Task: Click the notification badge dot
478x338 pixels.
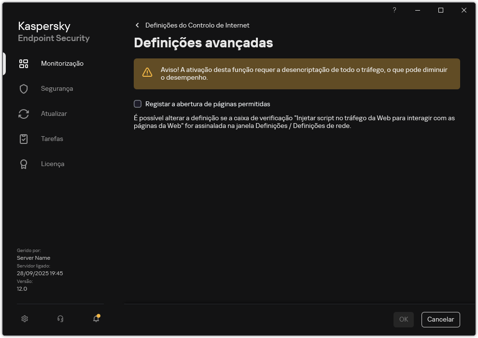Action: tap(99, 315)
